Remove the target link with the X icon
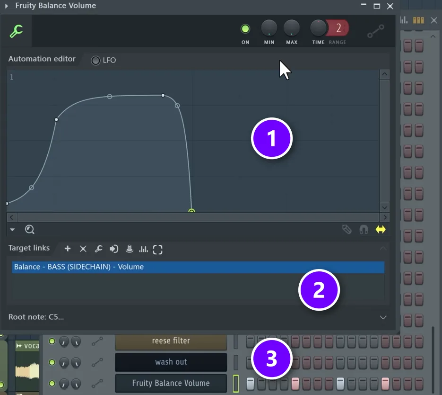 coord(83,249)
